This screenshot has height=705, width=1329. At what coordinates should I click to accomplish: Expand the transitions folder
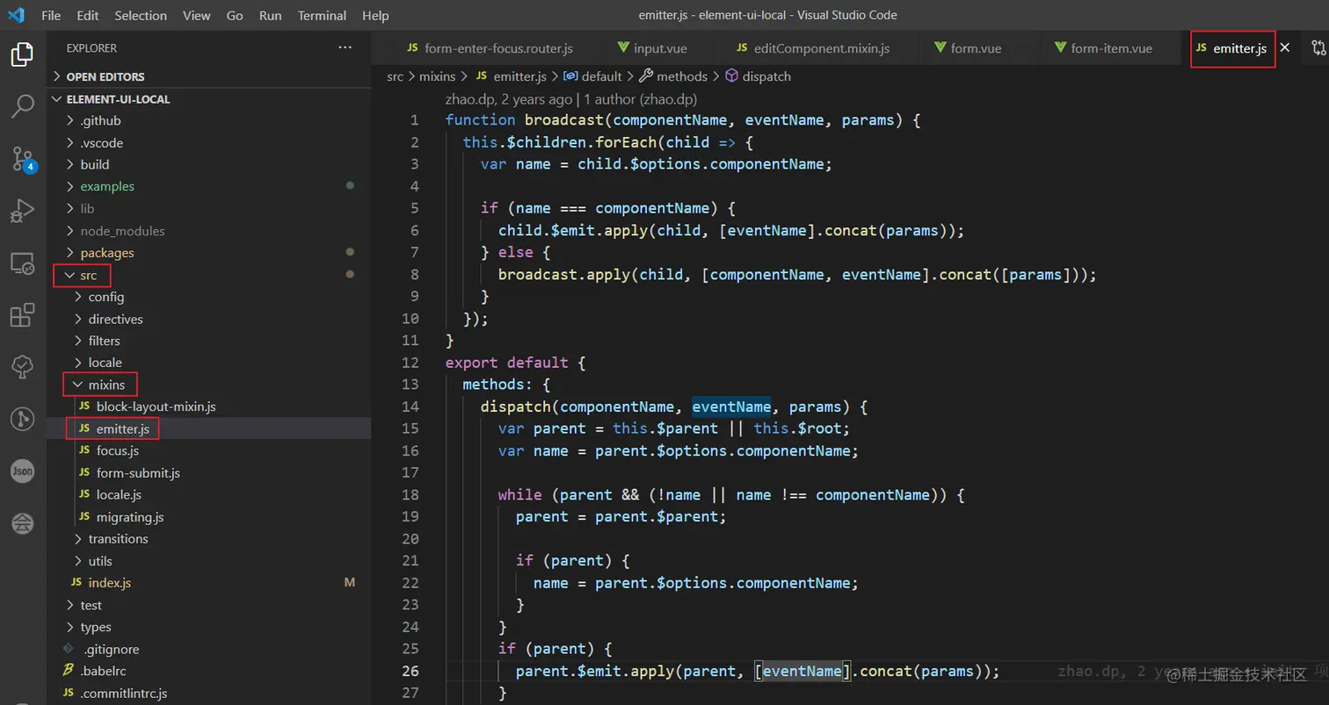coord(209,538)
